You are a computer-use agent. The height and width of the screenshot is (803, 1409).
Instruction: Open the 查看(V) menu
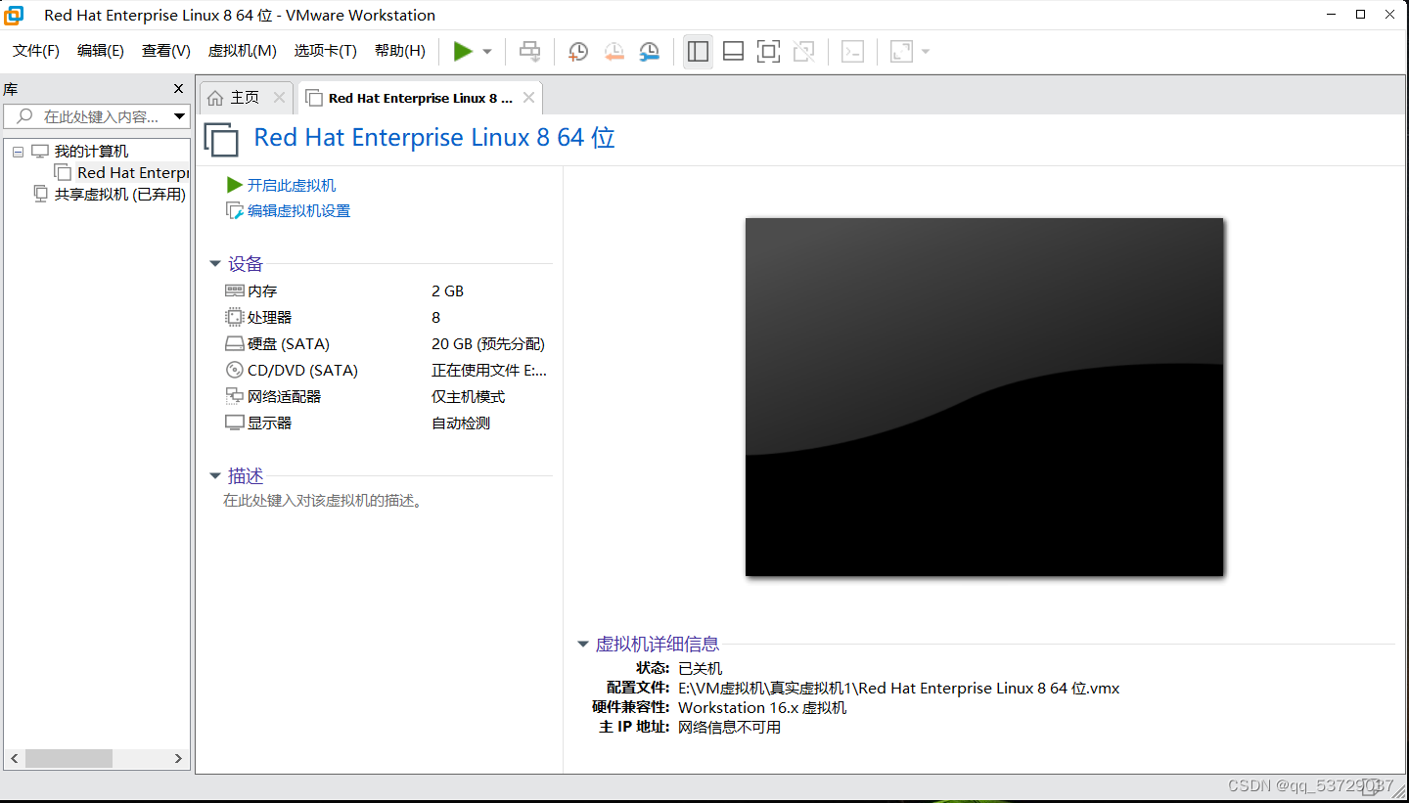(x=166, y=51)
